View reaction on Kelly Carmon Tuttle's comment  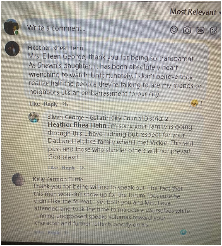point(185,232)
